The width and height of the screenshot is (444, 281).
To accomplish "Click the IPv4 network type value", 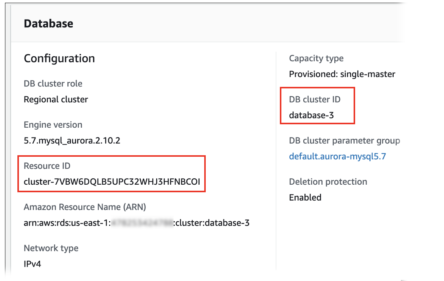I will coord(33,264).
